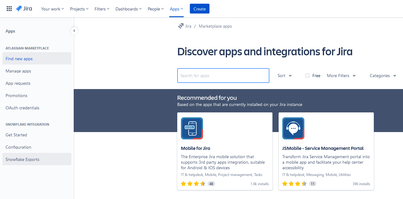The height and width of the screenshot is (199, 403).
Task: Click the Jira breadcrumb icon
Action: (181, 26)
